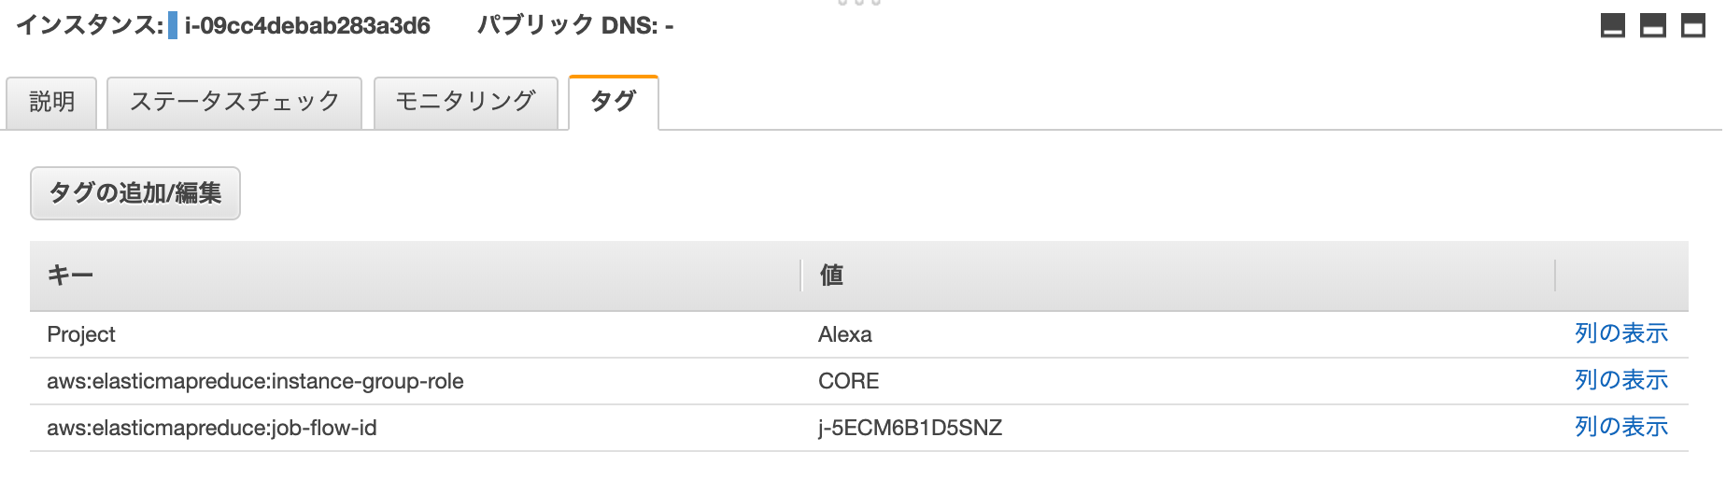Collapse details pane with first layout icon

[x=1613, y=26]
